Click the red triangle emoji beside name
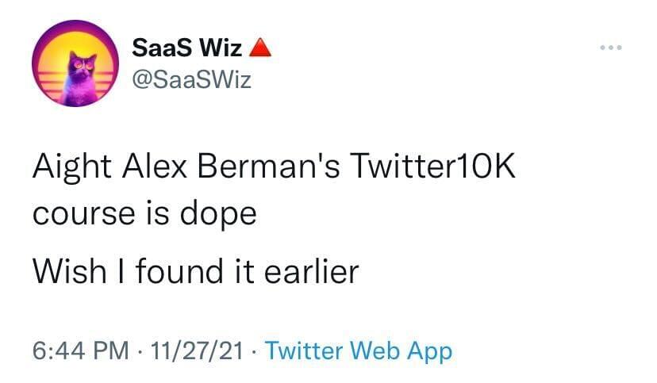Image resolution: width=657 pixels, height=383 pixels. pyautogui.click(x=260, y=48)
